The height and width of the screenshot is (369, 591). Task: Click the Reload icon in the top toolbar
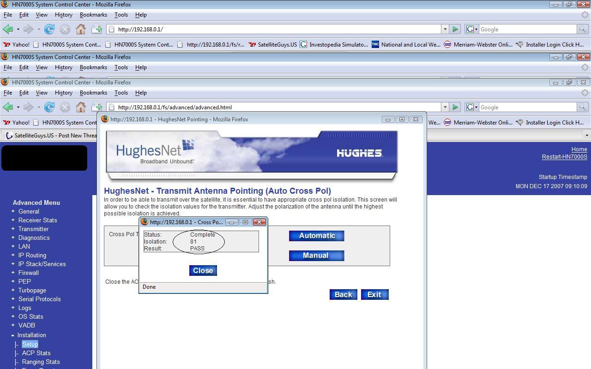click(49, 29)
